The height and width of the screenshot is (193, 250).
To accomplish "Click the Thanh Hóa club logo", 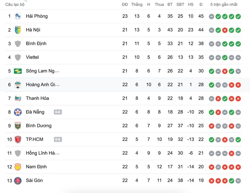I will click(18, 98).
